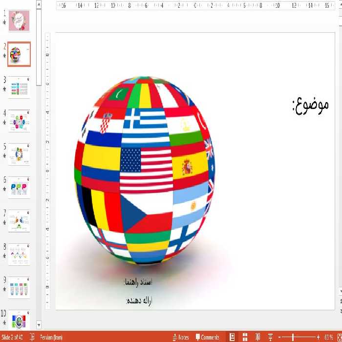Image resolution: width=342 pixels, height=342 pixels.
Task: Switch to Normal view in status bar
Action: (x=232, y=337)
